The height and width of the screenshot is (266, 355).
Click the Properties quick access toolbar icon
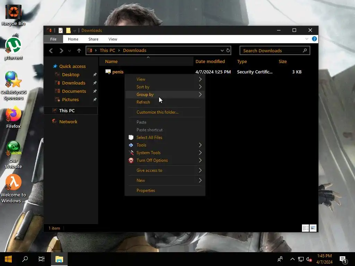60,30
